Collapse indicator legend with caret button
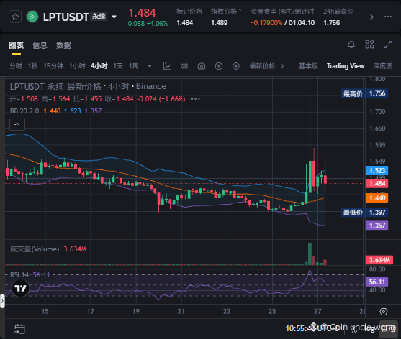Image resolution: width=401 pixels, height=339 pixels. (17, 124)
